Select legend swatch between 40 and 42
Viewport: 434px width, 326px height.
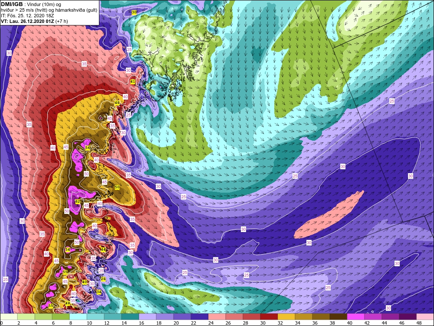pos(356,316)
